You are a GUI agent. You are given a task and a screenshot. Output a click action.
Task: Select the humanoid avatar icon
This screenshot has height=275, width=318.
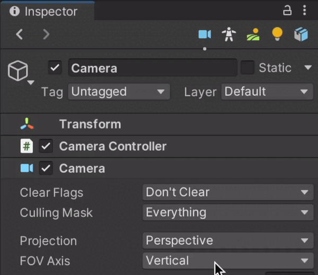[229, 34]
